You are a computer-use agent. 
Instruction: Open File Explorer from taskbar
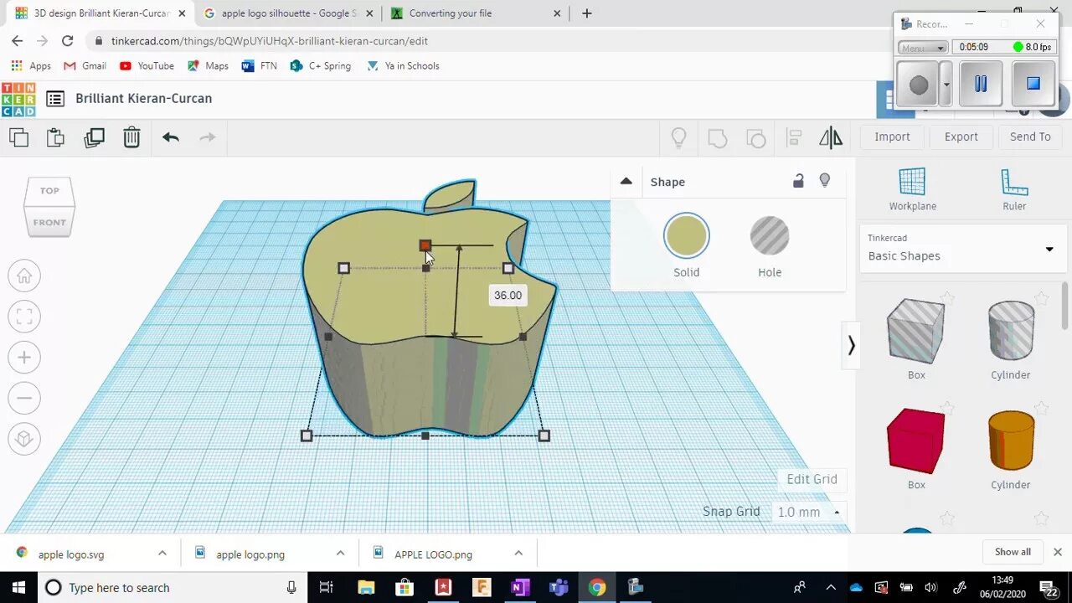[366, 587]
